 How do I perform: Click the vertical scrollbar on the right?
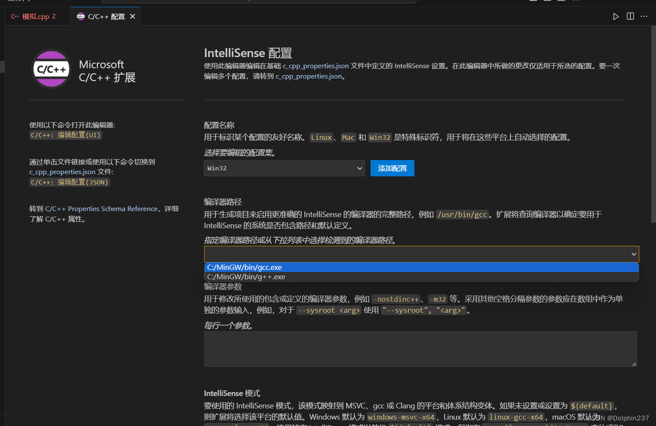[653, 124]
